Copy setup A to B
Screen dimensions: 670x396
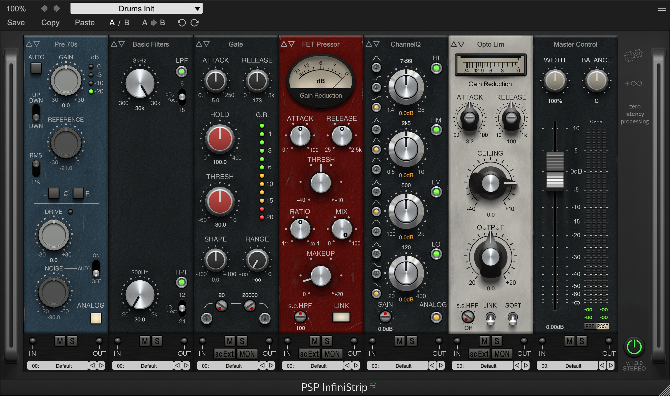point(153,22)
